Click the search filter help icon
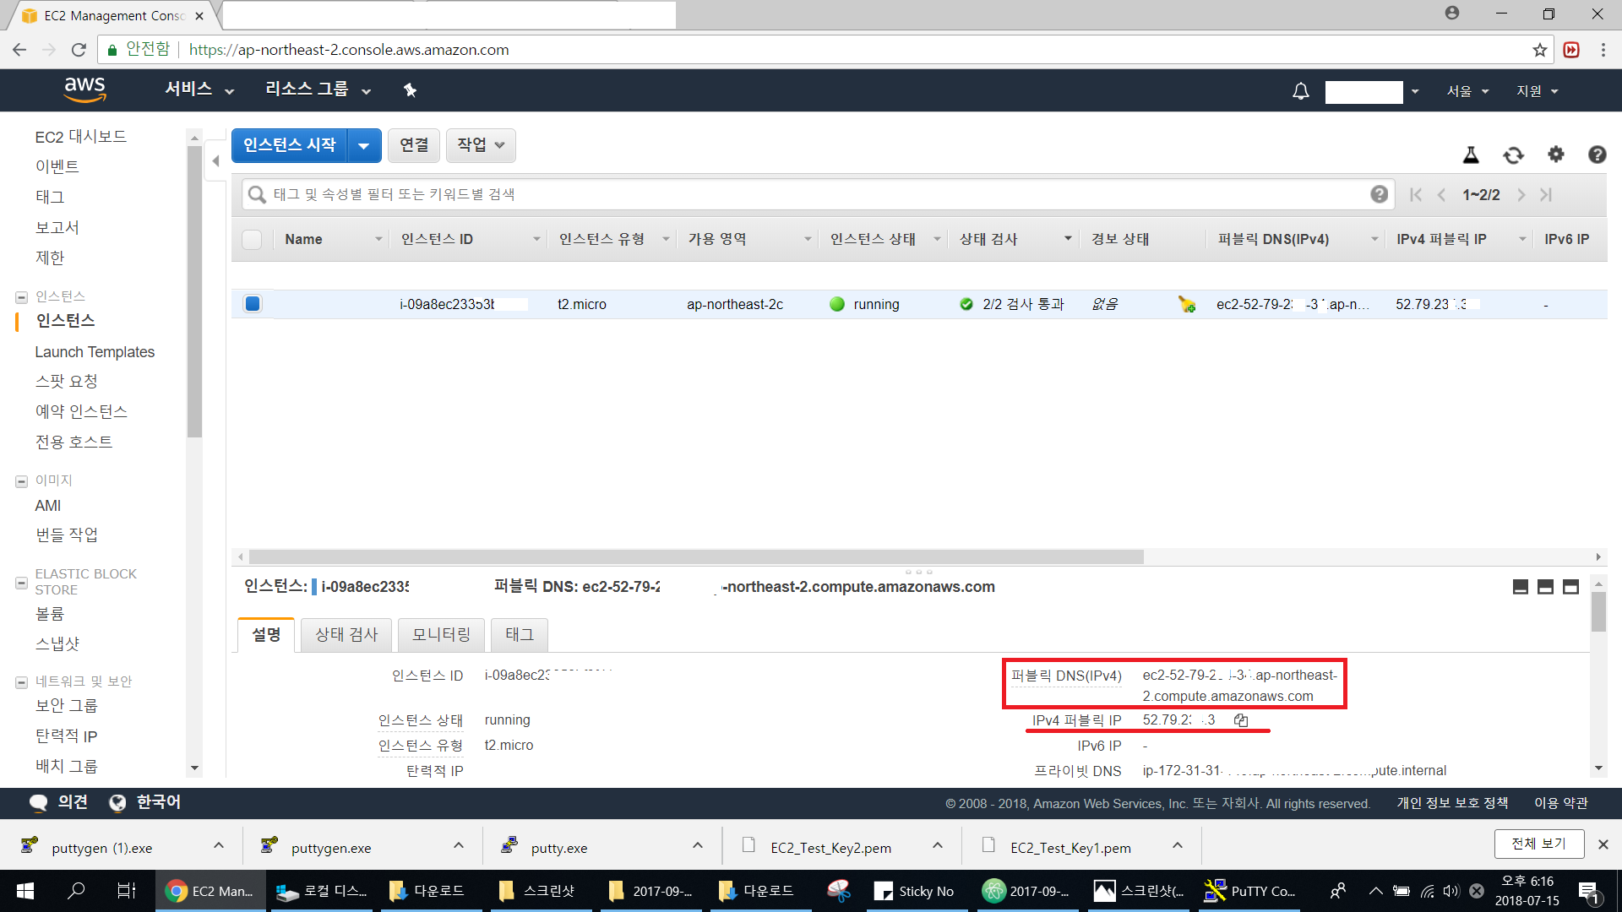1622x912 pixels. [x=1379, y=194]
